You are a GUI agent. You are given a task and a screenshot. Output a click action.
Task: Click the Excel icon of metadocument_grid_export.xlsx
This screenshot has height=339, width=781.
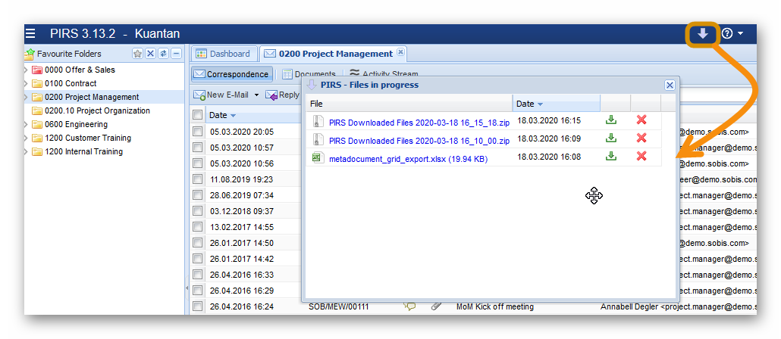(316, 157)
